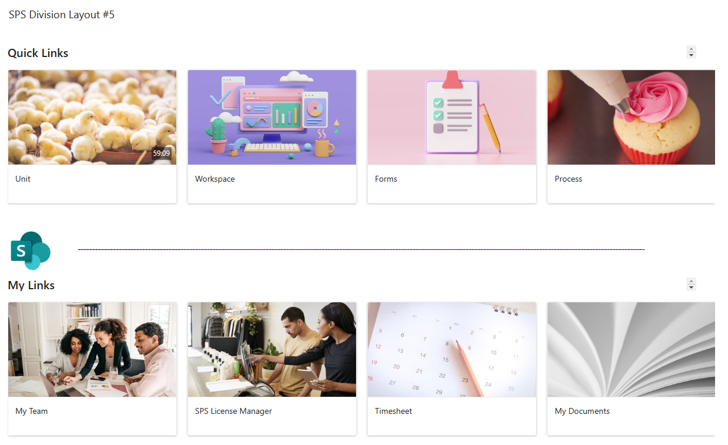
Task: Select the Forms clipboard image
Action: (x=452, y=118)
